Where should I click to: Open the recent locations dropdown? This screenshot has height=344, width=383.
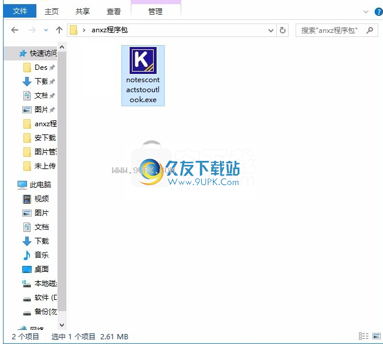46,31
